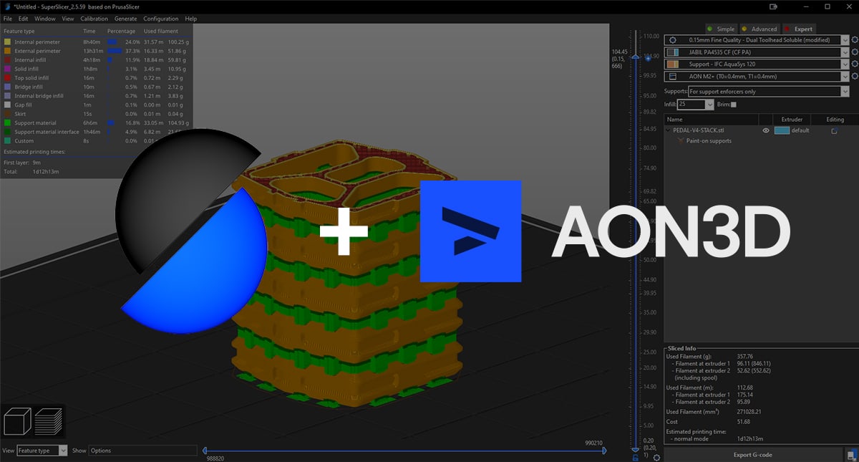Click the horizontal move slider left thumb

point(205,451)
